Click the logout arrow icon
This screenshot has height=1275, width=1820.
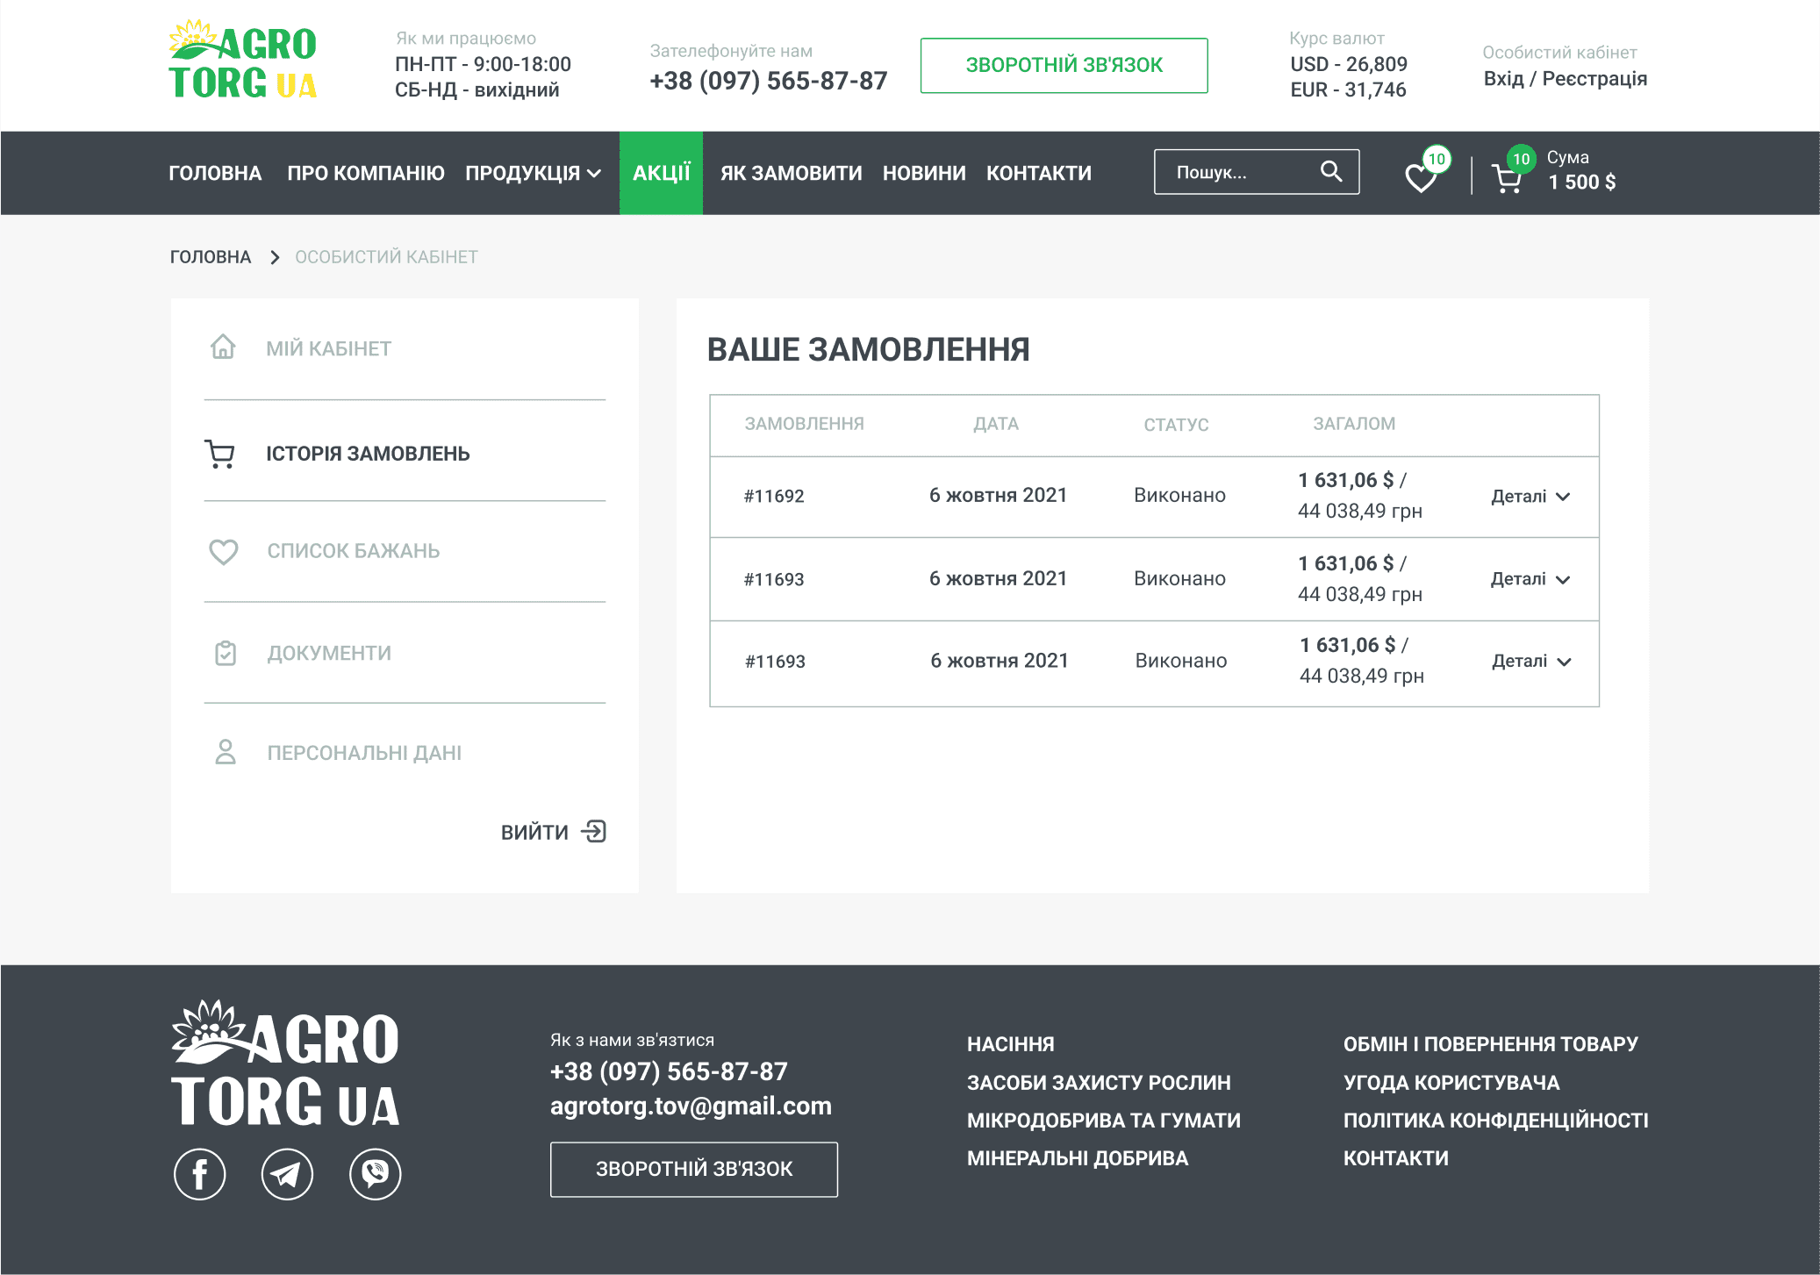coord(594,831)
